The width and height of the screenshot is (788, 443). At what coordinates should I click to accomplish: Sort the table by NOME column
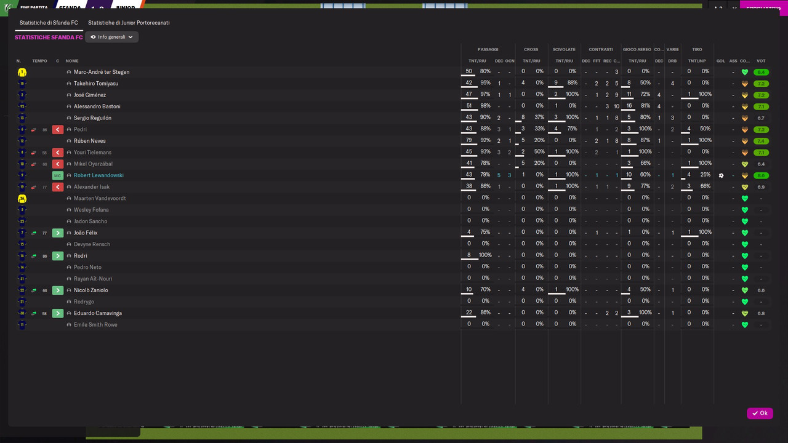tap(72, 61)
